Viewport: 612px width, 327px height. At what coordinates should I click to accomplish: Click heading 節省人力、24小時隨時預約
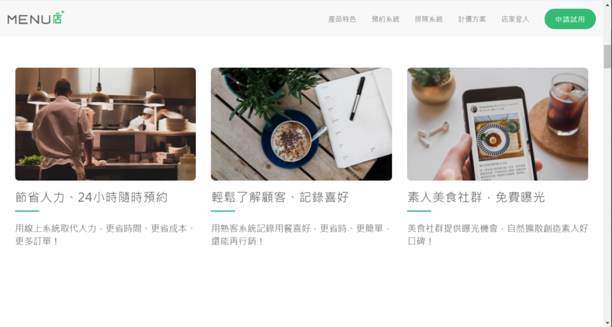(91, 198)
